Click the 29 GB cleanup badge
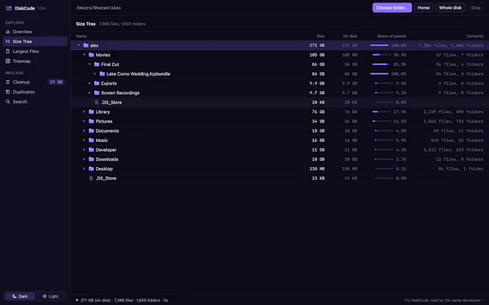This screenshot has height=305, width=489. [56, 82]
